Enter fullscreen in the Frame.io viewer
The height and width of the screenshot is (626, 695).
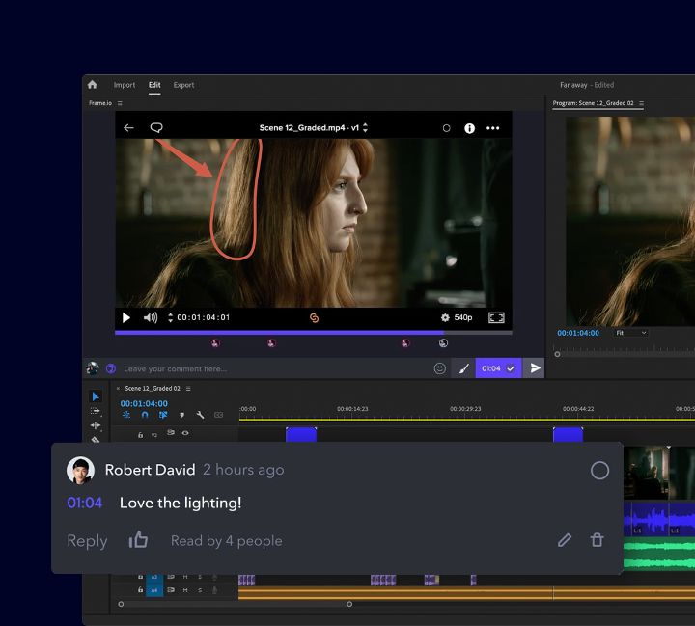[496, 317]
